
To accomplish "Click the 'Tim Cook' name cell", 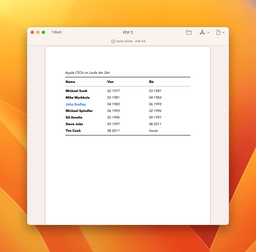I will point(73,131).
